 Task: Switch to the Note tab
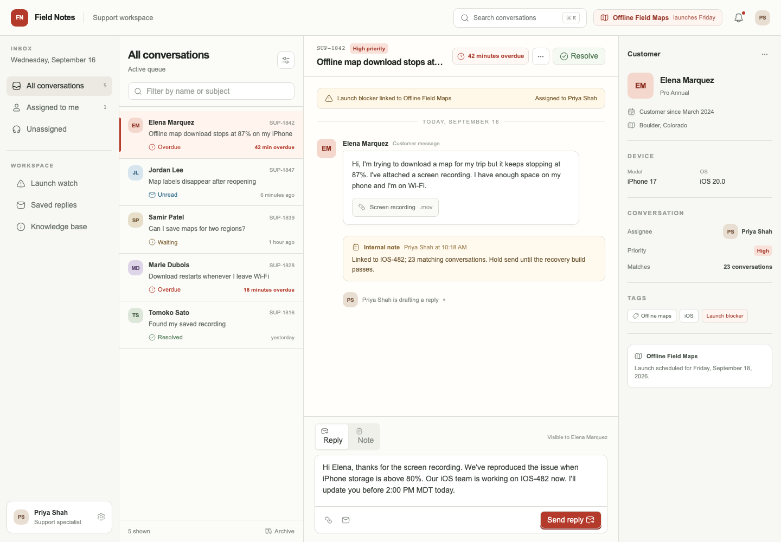pyautogui.click(x=365, y=436)
